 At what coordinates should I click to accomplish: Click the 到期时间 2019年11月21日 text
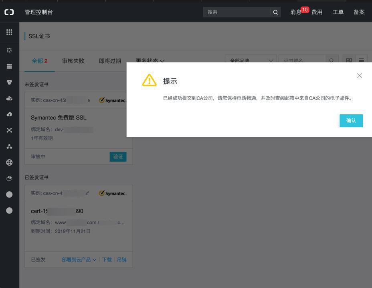[x=61, y=231]
